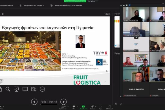Open the zoom magnifier tool in presenter view

[8, 89]
